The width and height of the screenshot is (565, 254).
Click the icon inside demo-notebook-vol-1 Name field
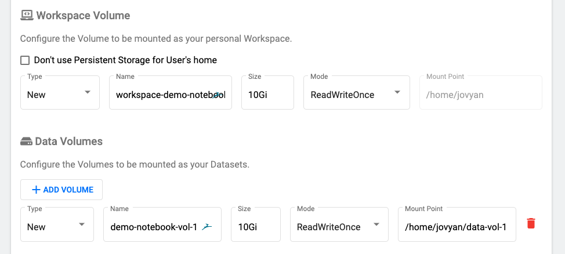click(x=208, y=227)
